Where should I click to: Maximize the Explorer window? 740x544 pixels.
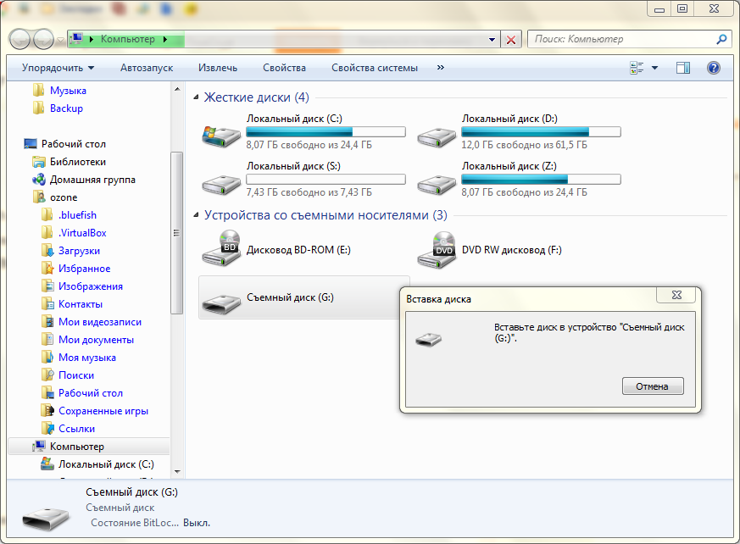tap(682, 8)
